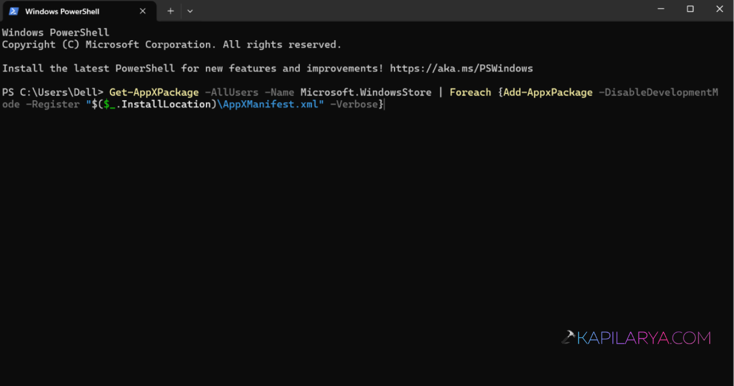The height and width of the screenshot is (386, 734).
Task: Close the Windows PowerShell tab
Action: [x=143, y=11]
